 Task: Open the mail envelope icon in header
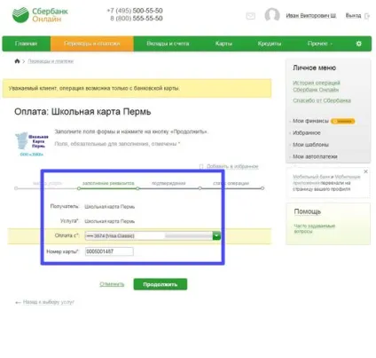pyautogui.click(x=251, y=16)
